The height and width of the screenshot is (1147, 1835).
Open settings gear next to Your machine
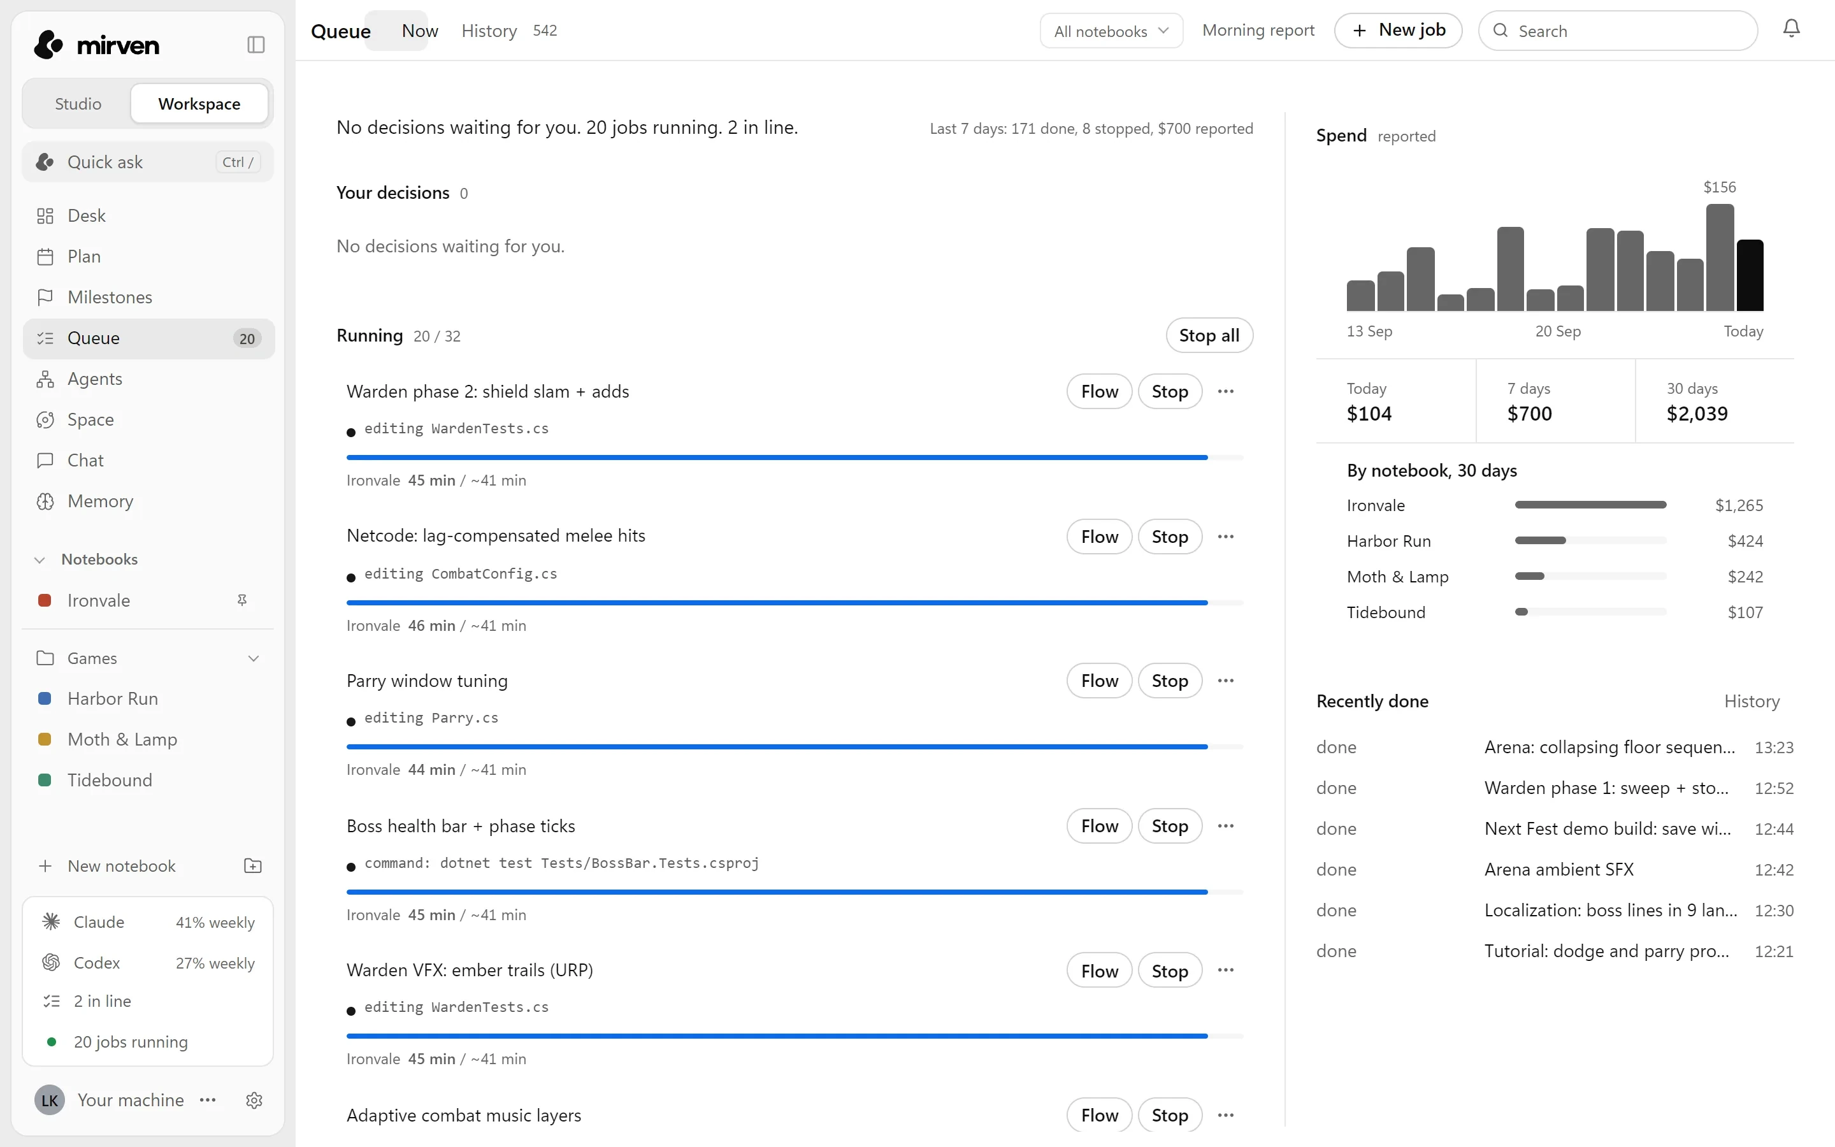coord(254,1100)
